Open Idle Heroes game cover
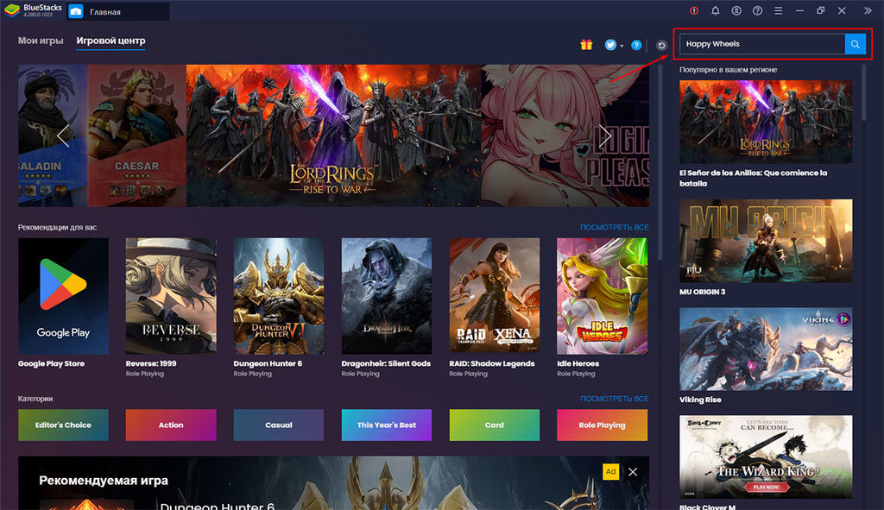This screenshot has height=510, width=884. [602, 296]
